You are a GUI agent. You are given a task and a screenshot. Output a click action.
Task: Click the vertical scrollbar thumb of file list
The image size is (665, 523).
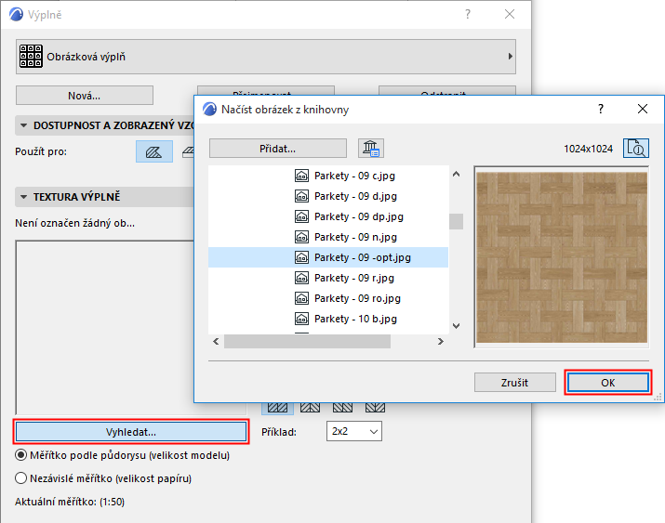456,221
